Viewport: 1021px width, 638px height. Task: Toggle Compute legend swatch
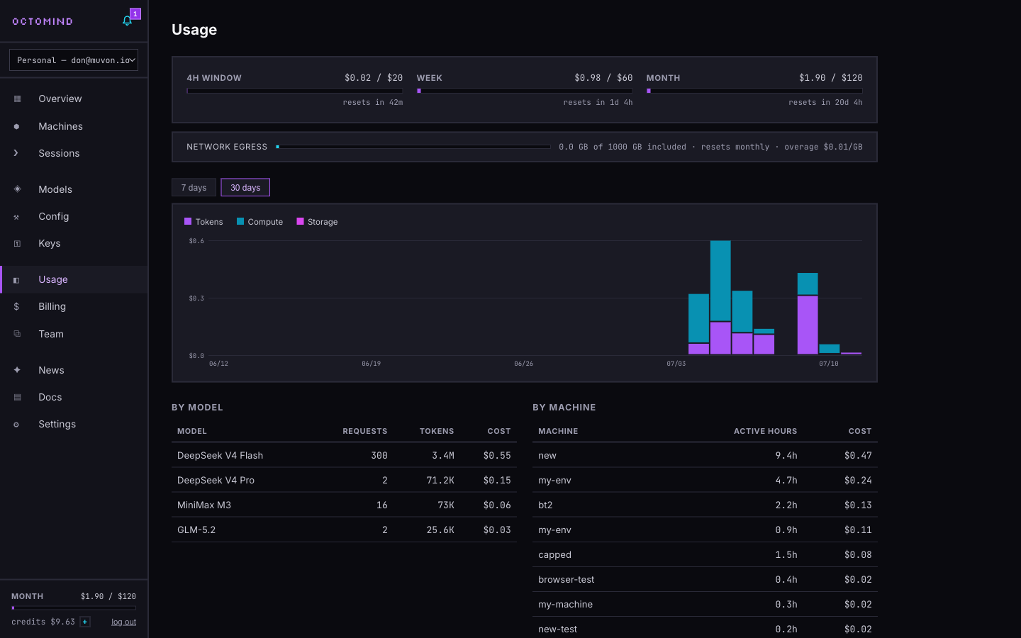coord(240,221)
